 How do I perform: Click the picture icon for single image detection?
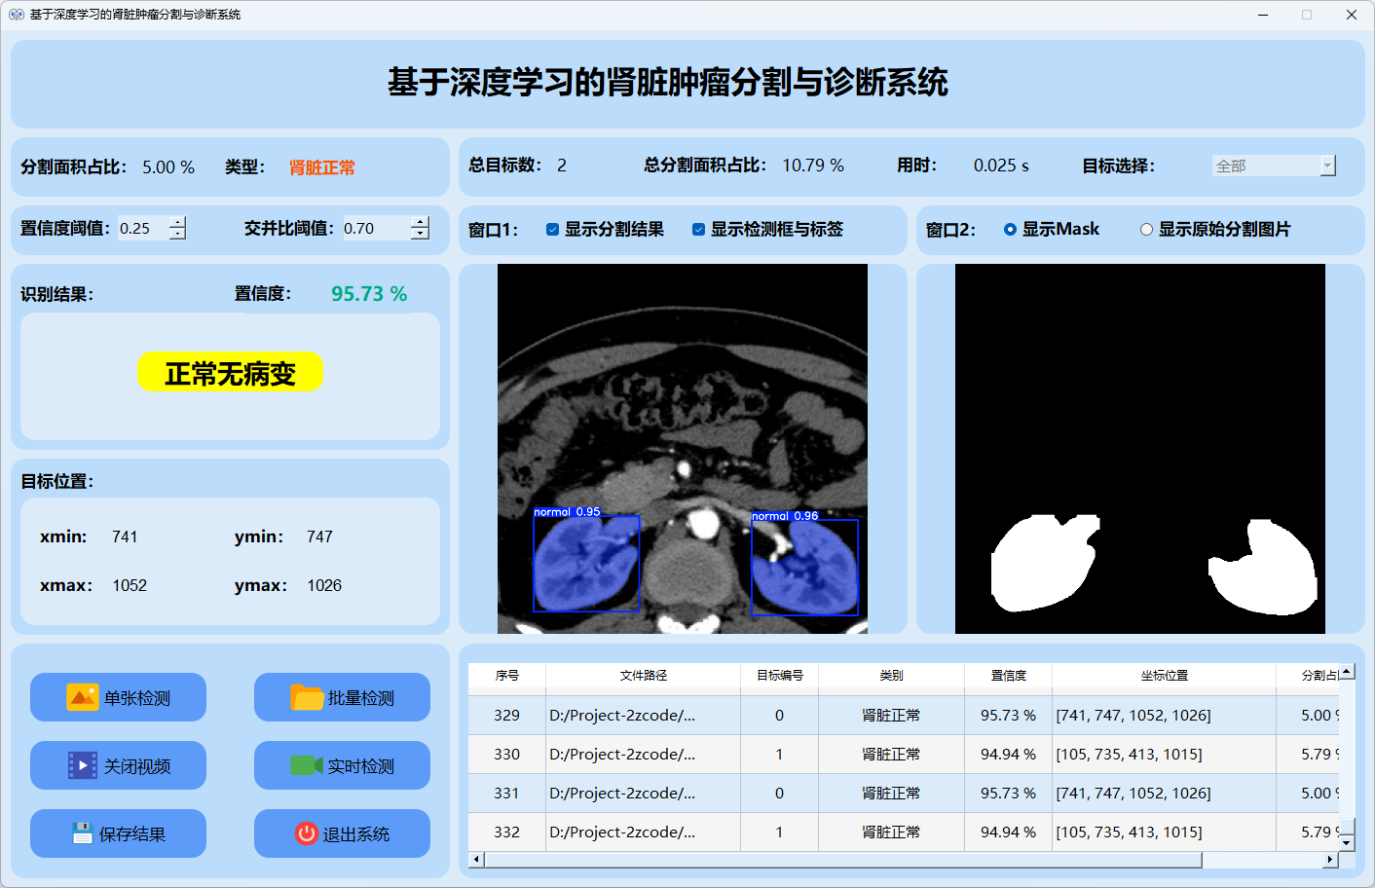(x=83, y=697)
